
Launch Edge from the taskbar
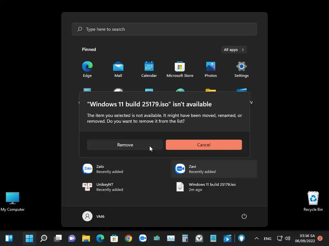click(x=100, y=238)
